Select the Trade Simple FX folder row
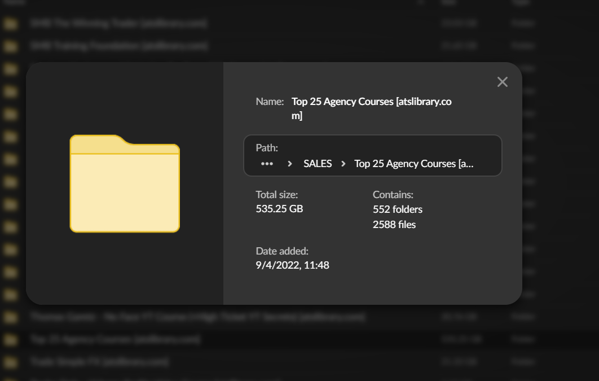This screenshot has height=381, width=599. [x=99, y=361]
